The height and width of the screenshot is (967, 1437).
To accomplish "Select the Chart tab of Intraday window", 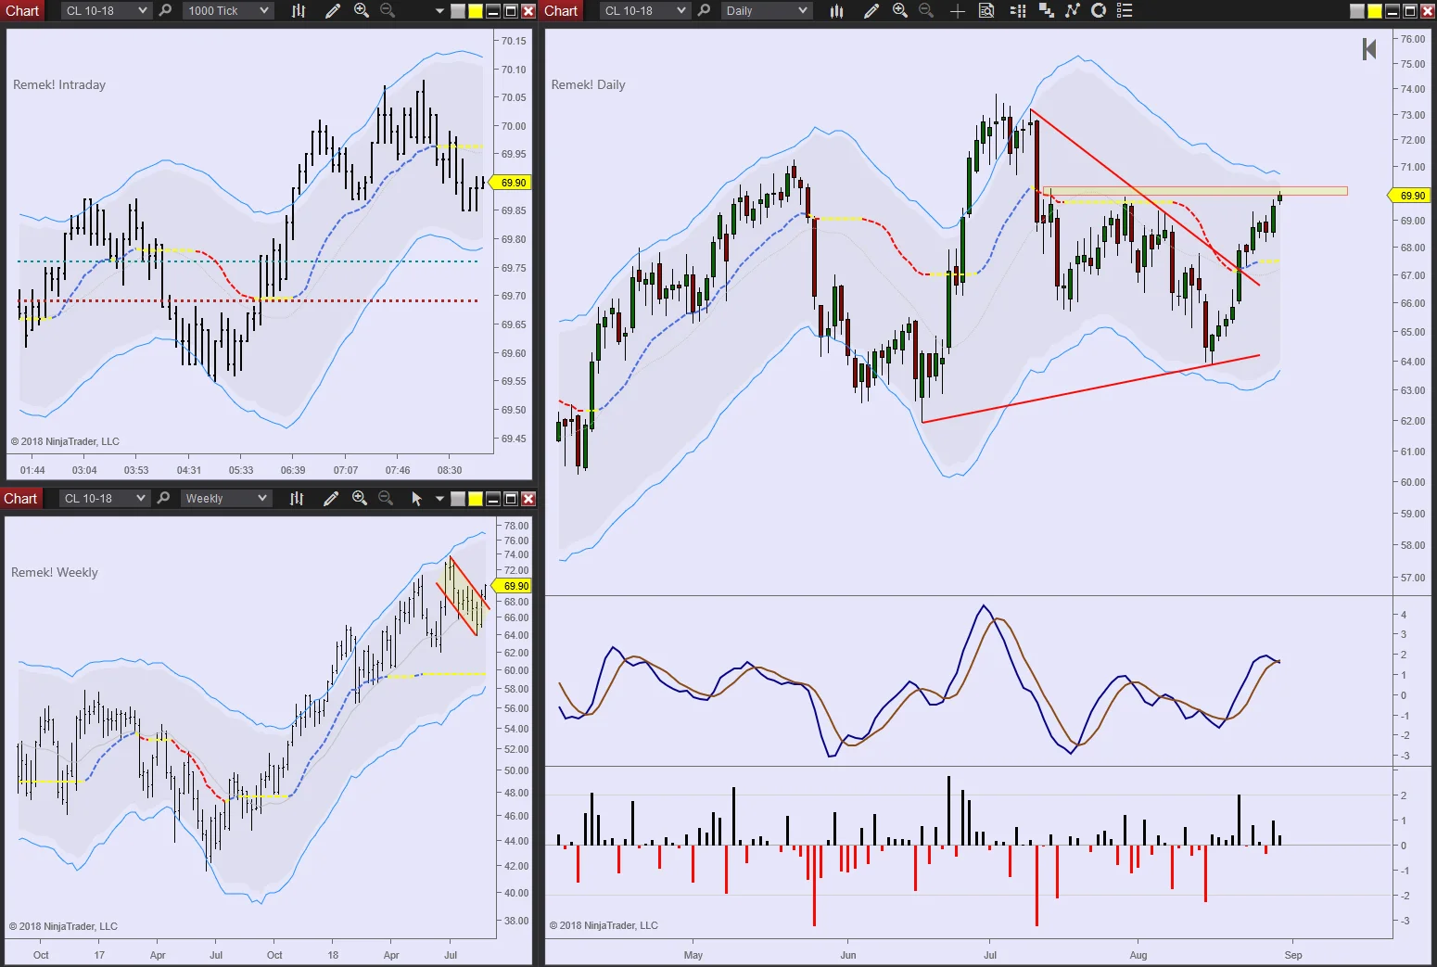I will pyautogui.click(x=22, y=11).
